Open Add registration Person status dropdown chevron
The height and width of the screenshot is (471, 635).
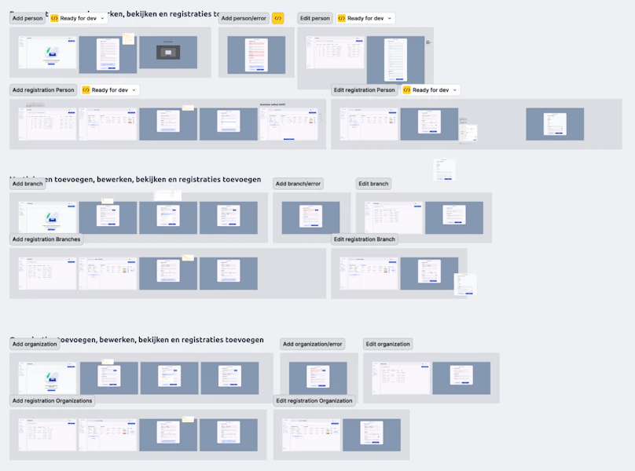[134, 89]
